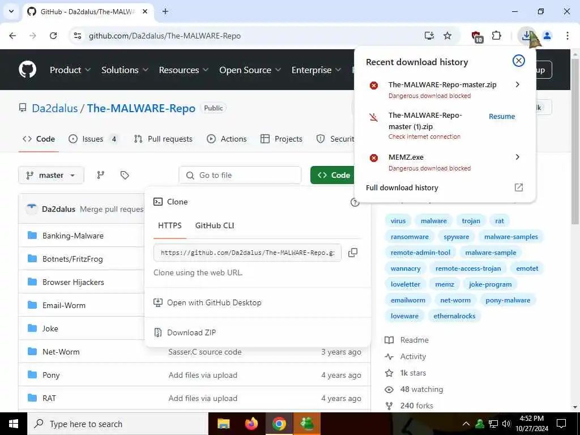Switch to the Code repository tab
580x435 pixels.
(x=39, y=139)
